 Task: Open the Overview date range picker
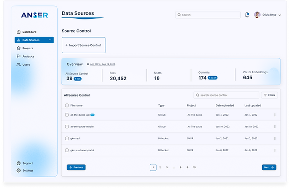(101, 64)
